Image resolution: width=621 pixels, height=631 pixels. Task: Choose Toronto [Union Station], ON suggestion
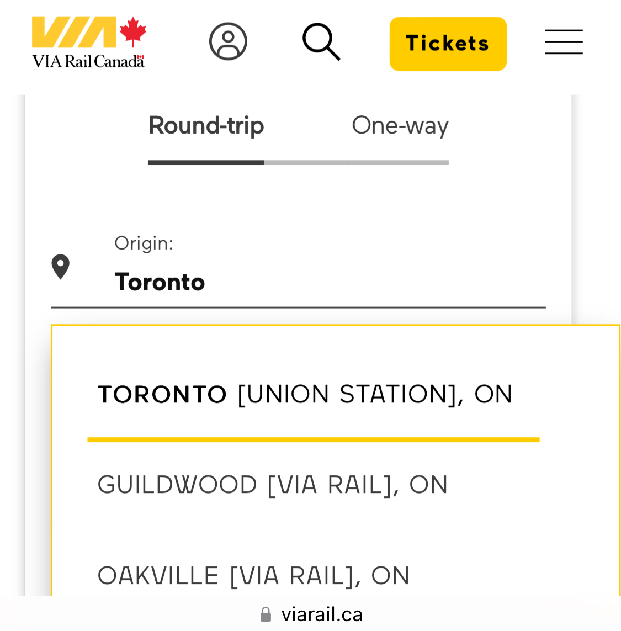305,394
